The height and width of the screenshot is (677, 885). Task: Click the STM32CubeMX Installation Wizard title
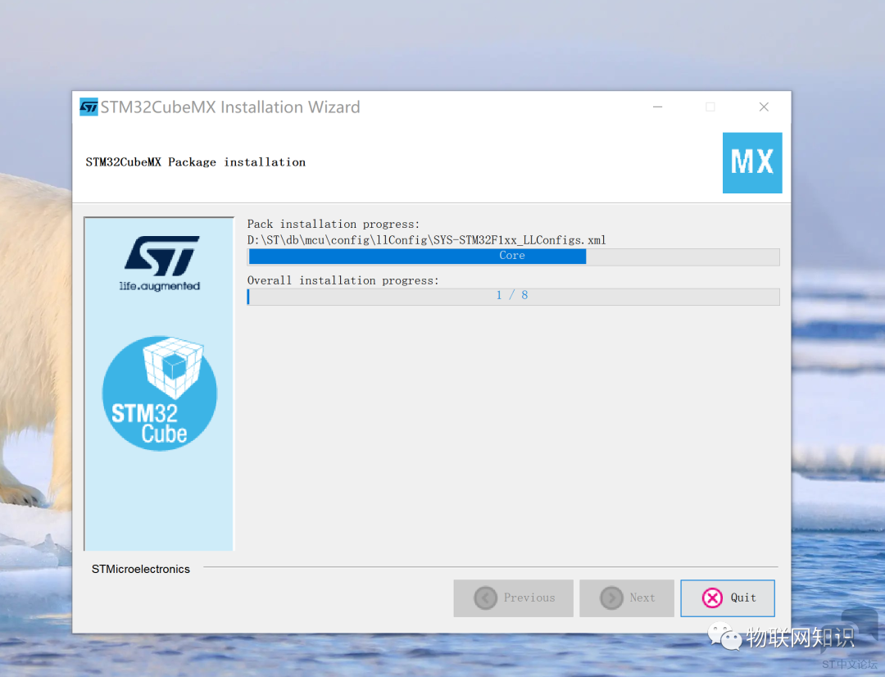(230, 107)
